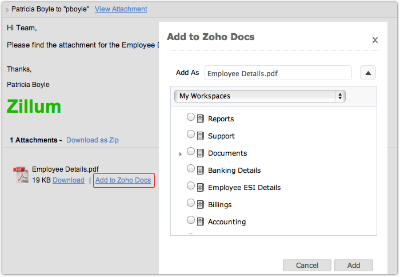This screenshot has height=277, width=400.
Task: Expand the Documents folder tree arrow
Action: [181, 154]
